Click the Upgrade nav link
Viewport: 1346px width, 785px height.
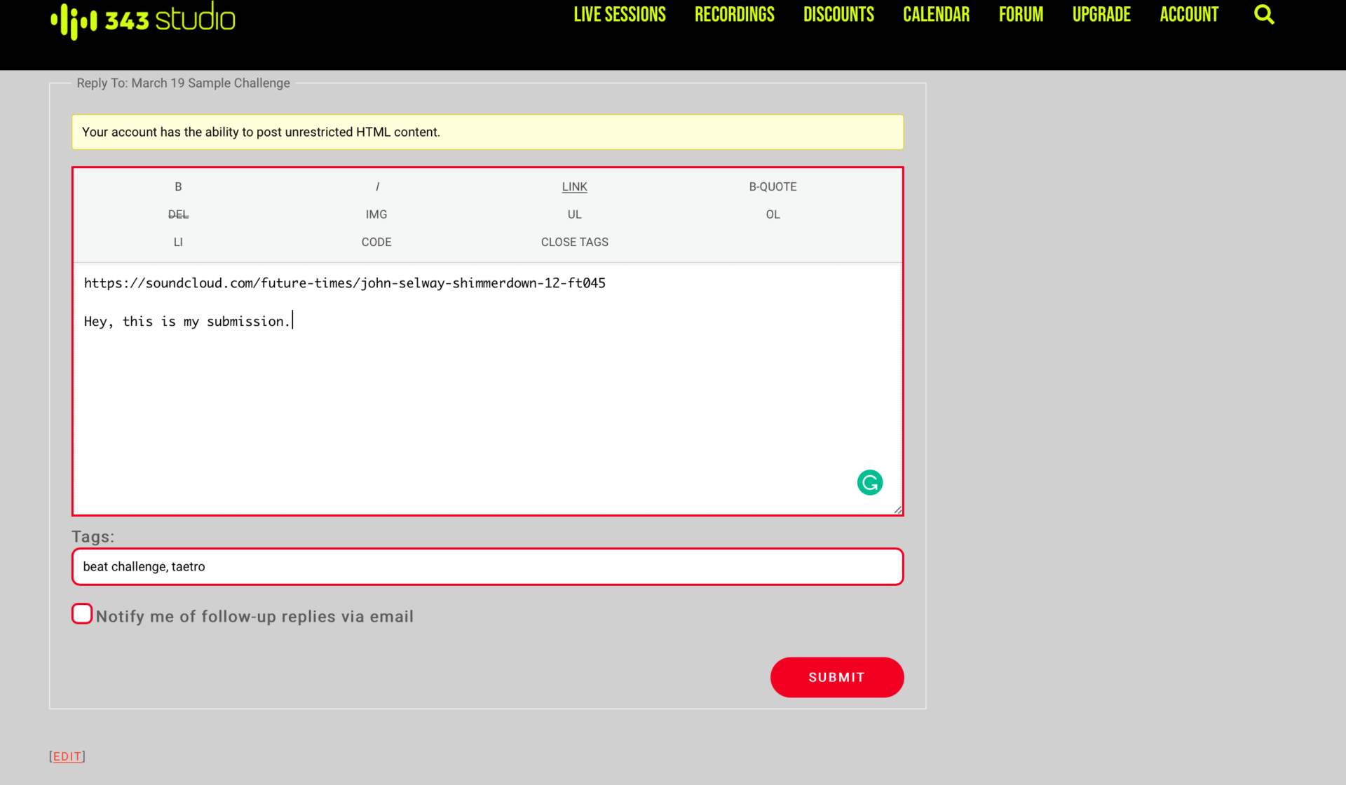coord(1101,15)
